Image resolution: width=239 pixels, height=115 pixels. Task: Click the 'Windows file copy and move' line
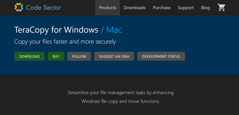[120, 101]
